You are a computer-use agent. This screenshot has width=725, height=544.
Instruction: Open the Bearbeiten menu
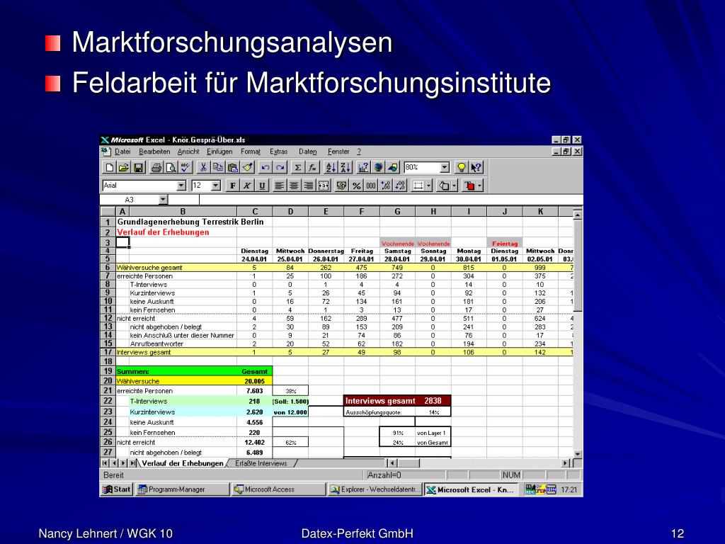(x=154, y=152)
